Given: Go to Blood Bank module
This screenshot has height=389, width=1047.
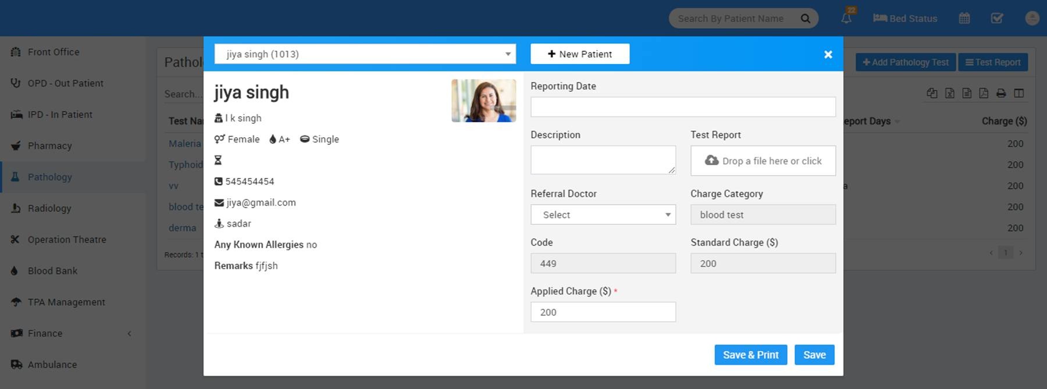Looking at the screenshot, I should click(x=52, y=271).
